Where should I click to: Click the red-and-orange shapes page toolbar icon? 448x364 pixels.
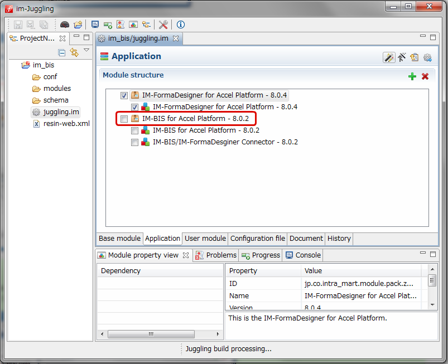pyautogui.click(x=121, y=25)
